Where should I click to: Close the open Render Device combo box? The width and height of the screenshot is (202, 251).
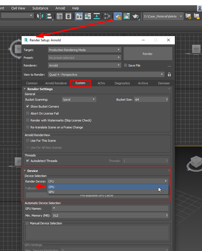[x=108, y=181]
